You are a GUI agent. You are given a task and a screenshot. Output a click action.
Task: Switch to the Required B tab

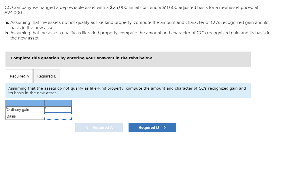click(x=47, y=76)
